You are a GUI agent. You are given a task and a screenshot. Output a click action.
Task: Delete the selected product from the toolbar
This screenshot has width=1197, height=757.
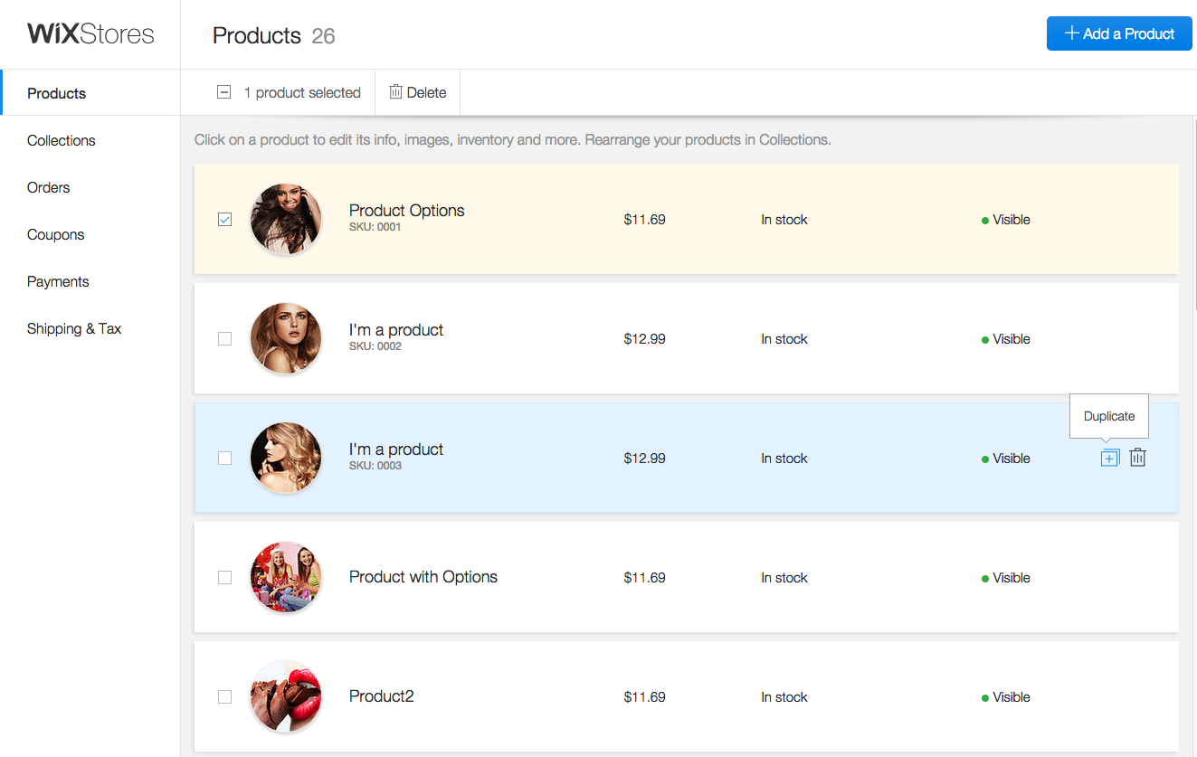coord(418,92)
